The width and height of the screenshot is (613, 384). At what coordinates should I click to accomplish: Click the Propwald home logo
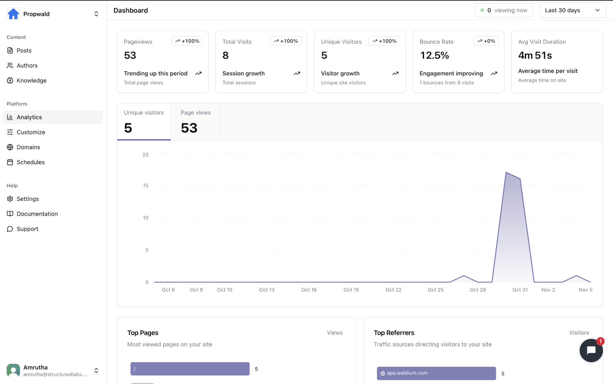click(13, 14)
